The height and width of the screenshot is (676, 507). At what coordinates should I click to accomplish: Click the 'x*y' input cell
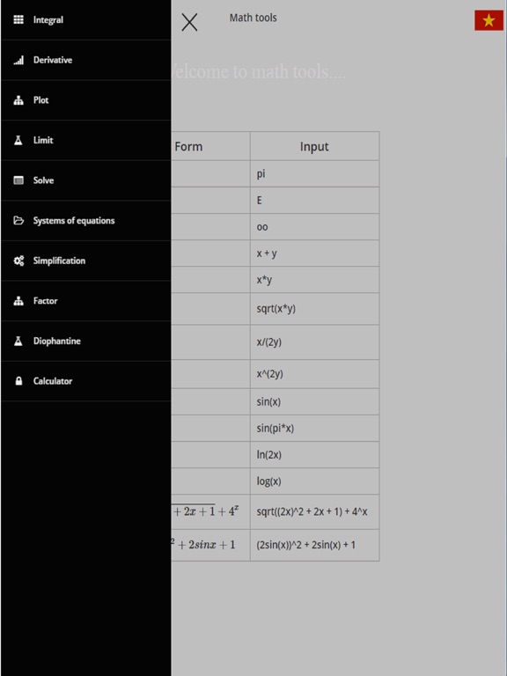tap(315, 280)
